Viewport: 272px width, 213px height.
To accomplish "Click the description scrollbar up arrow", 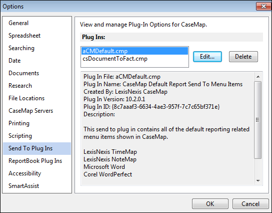I will tap(258, 77).
